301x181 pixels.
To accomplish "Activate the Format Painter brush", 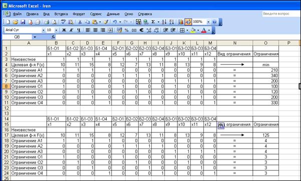I will 106,22.
